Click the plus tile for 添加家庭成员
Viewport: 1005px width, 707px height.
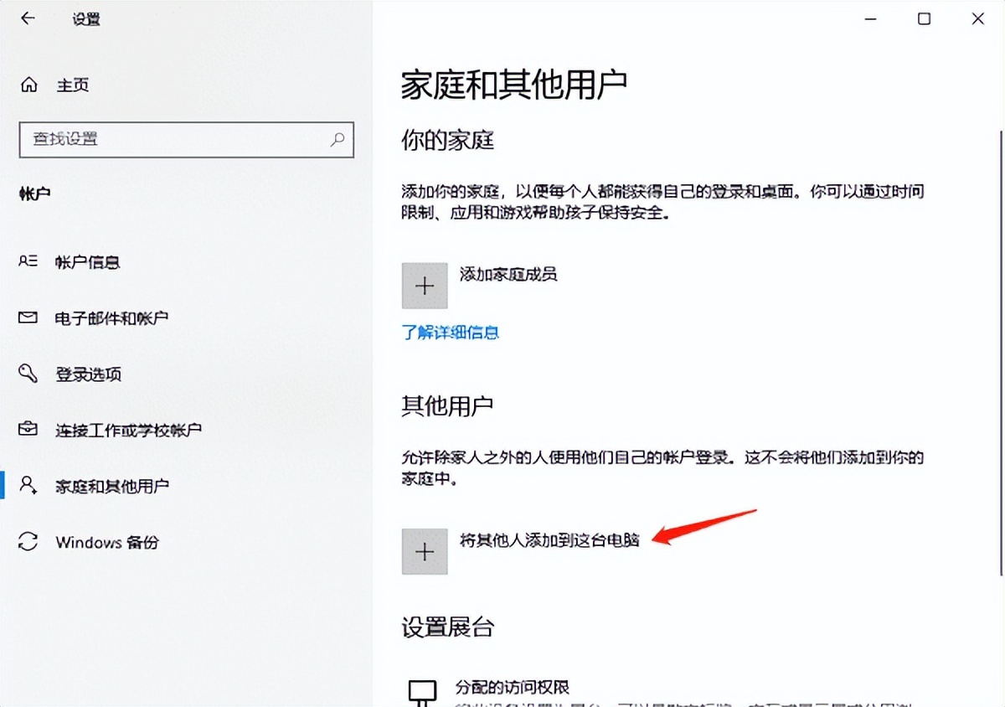(x=425, y=286)
